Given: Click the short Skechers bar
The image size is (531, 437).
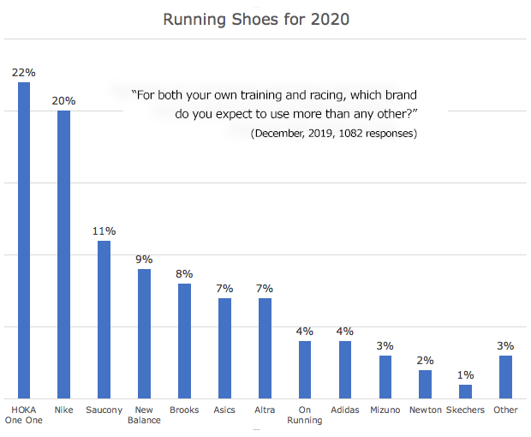Looking at the screenshot, I should (x=465, y=391).
